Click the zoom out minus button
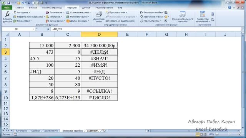246x138 pixels. (217, 135)
